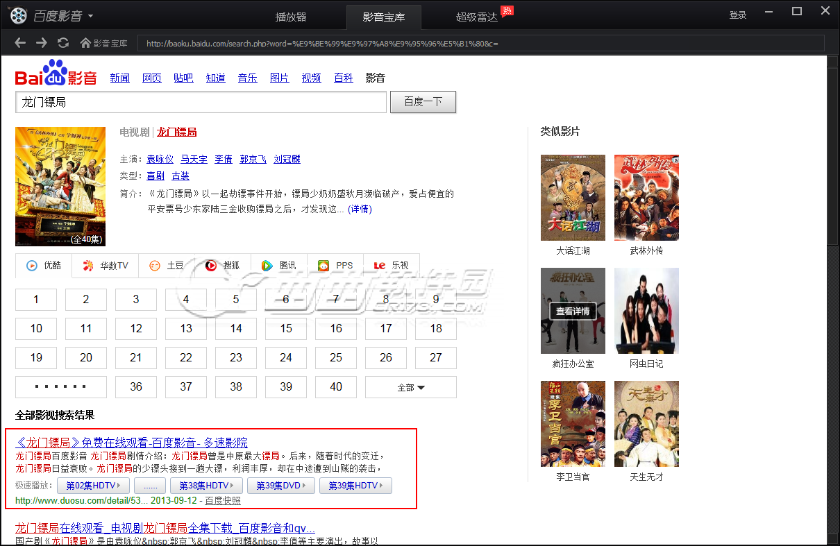Play episode 13
Viewport: 840px width, 546px height.
(x=186, y=329)
